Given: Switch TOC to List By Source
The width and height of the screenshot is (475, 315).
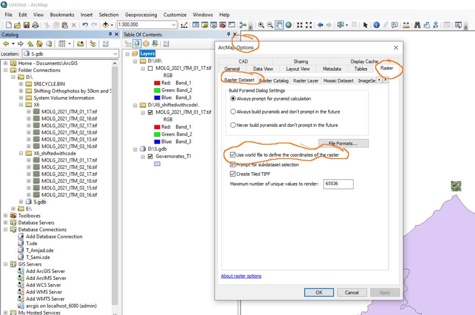Looking at the screenshot, I should 137,44.
